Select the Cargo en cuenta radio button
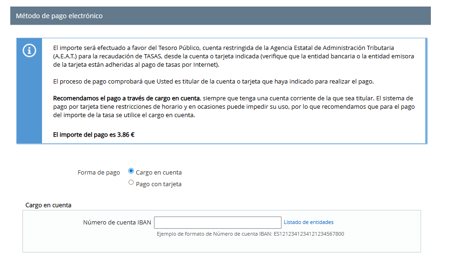This screenshot has width=450, height=259. [131, 171]
